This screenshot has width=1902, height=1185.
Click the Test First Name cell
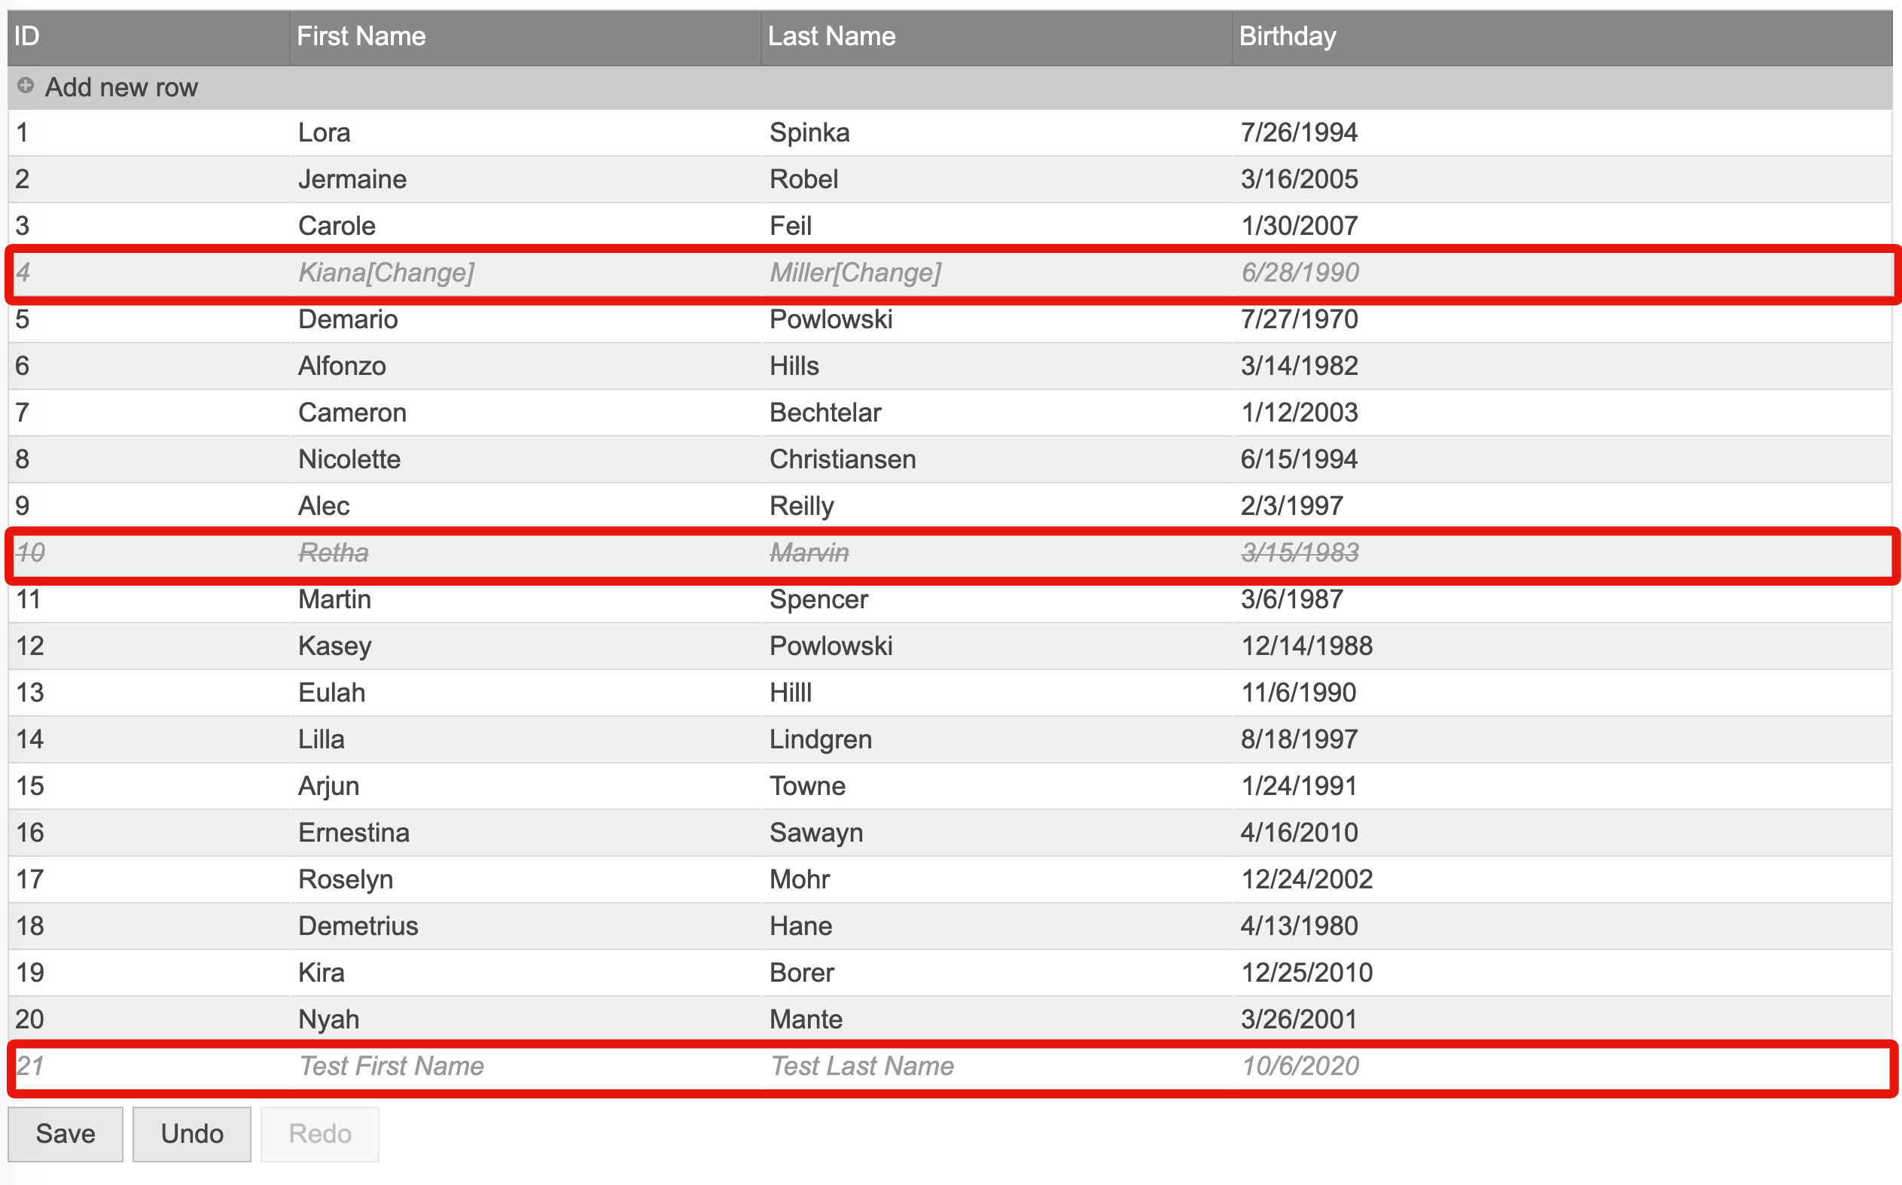[x=392, y=1066]
